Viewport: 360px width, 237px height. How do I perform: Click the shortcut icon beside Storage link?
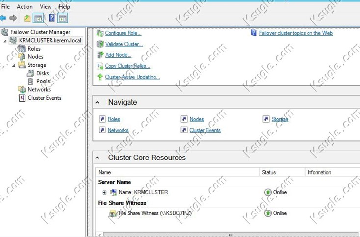(266, 119)
